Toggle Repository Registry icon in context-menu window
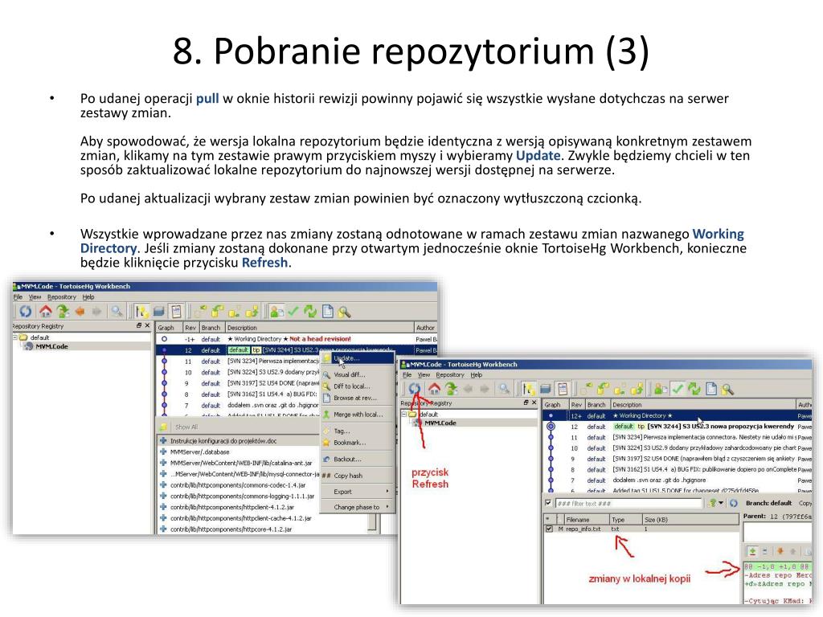Screen dimensions: 823x617 [142, 312]
